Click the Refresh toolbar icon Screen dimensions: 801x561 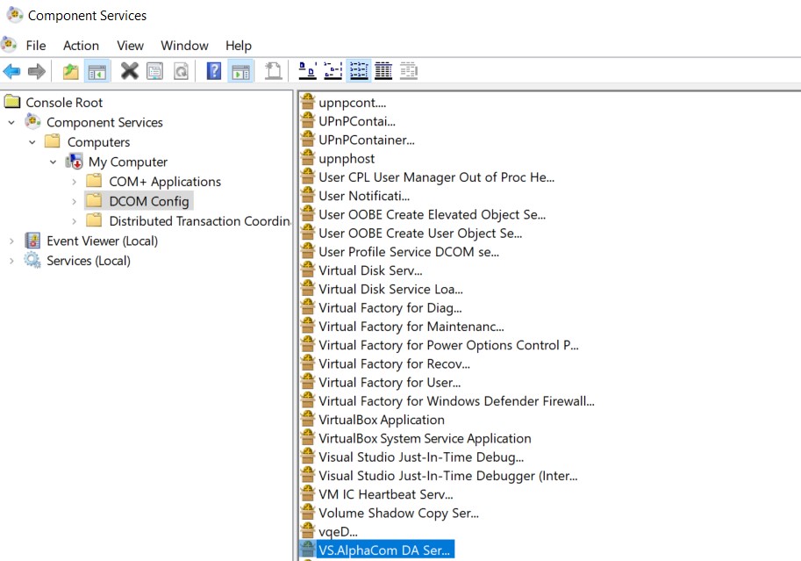point(181,71)
